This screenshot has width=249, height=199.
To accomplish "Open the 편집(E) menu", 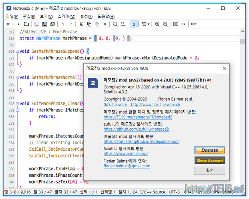I will 29,16.
